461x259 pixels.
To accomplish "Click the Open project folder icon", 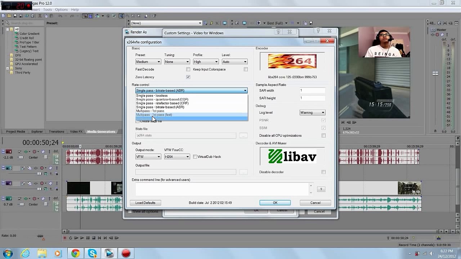I will point(9,16).
